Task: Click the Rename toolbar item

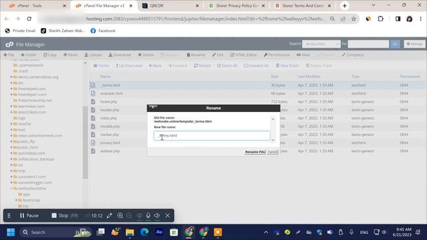Action: [195, 55]
